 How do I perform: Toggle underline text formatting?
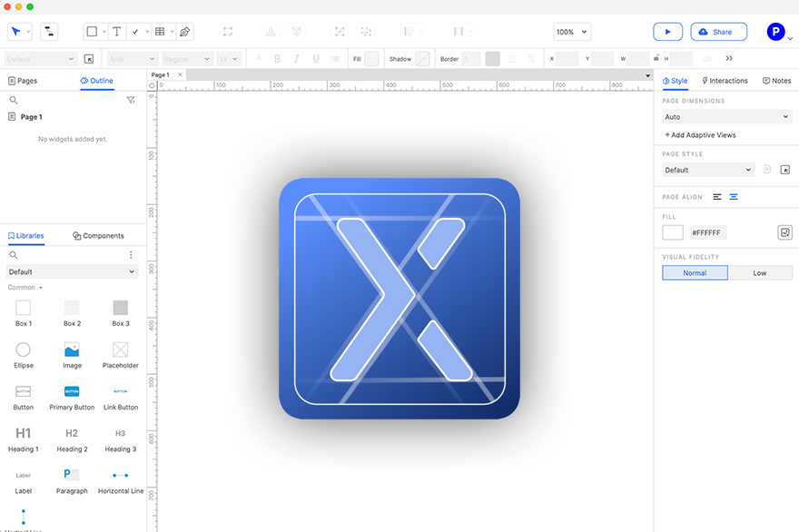click(x=315, y=58)
